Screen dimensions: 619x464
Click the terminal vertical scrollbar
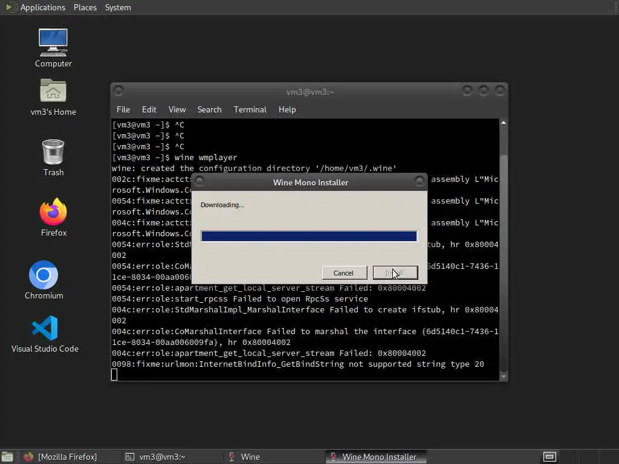[504, 250]
